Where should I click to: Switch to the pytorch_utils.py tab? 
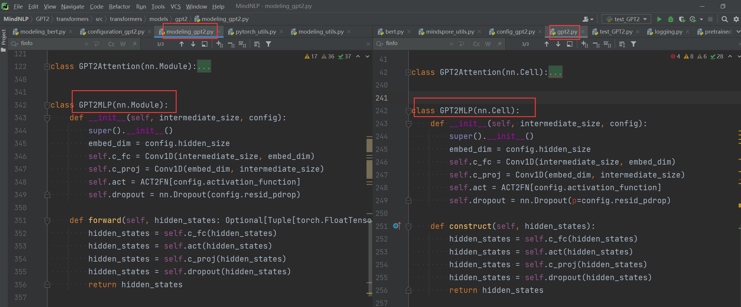click(x=256, y=32)
